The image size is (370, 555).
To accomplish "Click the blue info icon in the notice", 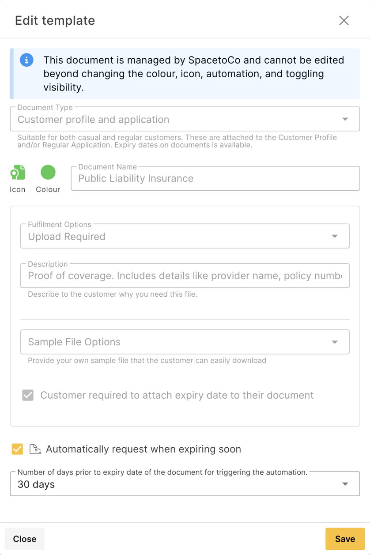I will coord(26,60).
